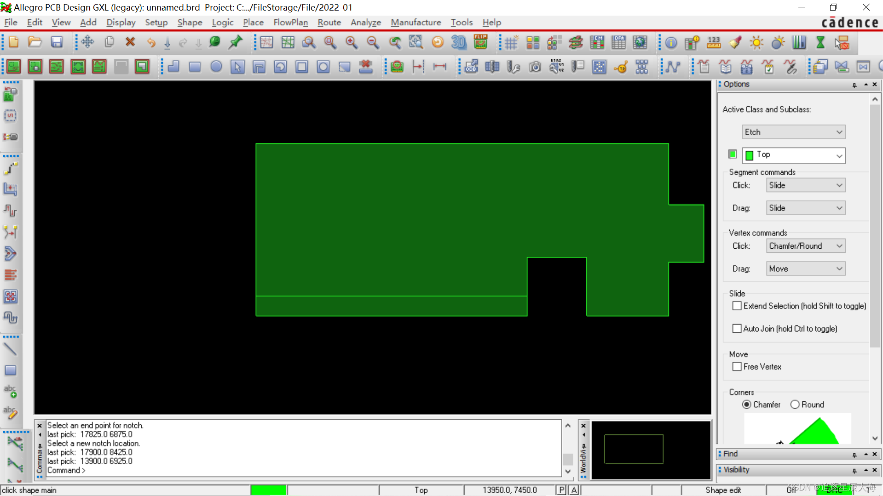Select the Round corners radio button
This screenshot has height=496, width=883.
point(794,404)
